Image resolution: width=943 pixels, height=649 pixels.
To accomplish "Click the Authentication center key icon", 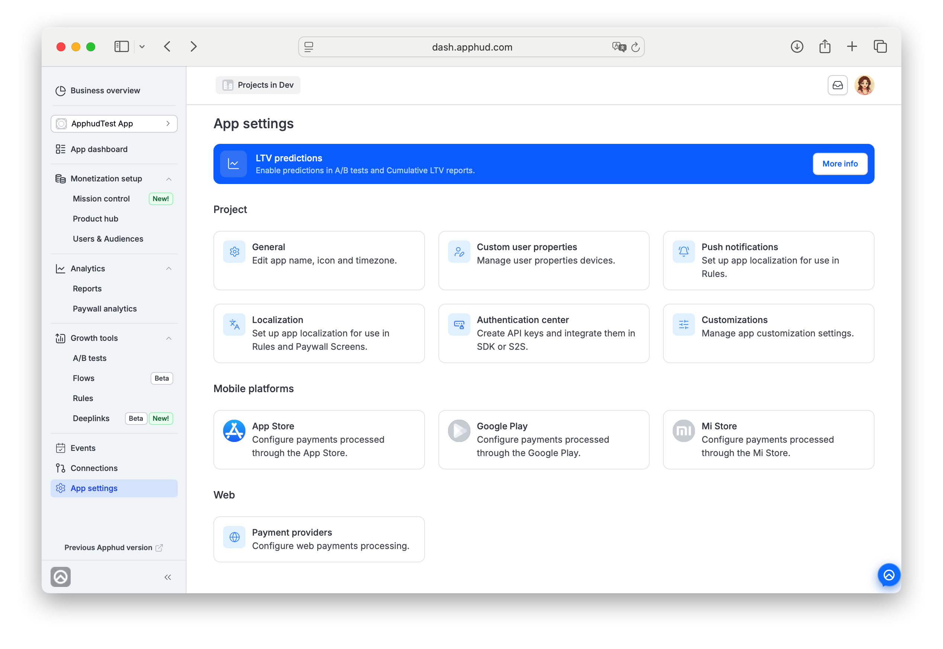I will pyautogui.click(x=459, y=324).
